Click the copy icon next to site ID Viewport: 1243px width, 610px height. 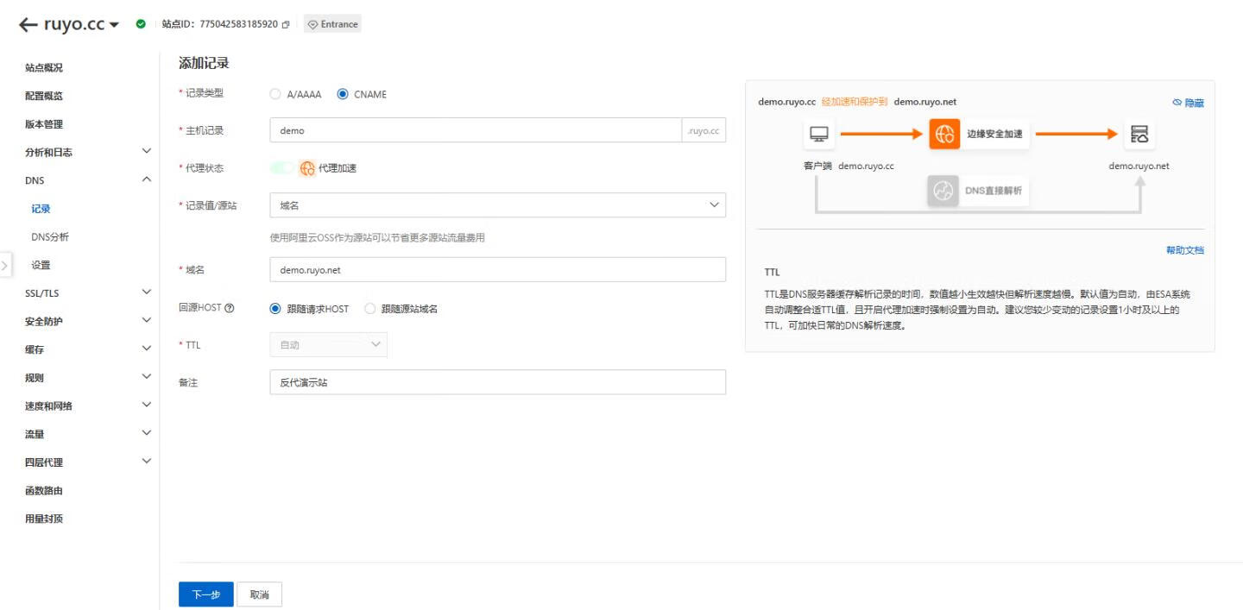(x=286, y=24)
